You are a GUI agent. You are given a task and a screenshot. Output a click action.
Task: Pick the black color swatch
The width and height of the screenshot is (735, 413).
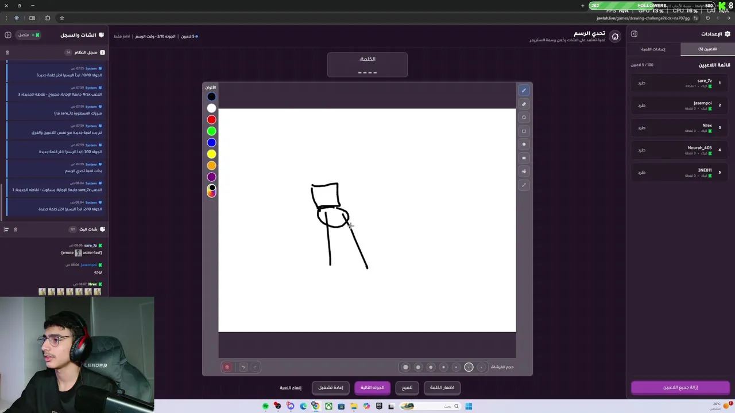pyautogui.click(x=211, y=97)
